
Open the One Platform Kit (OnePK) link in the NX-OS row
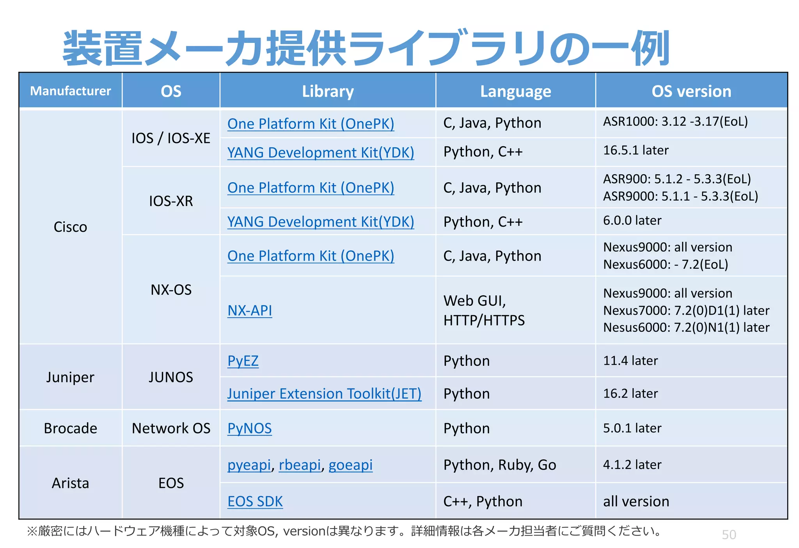[311, 256]
